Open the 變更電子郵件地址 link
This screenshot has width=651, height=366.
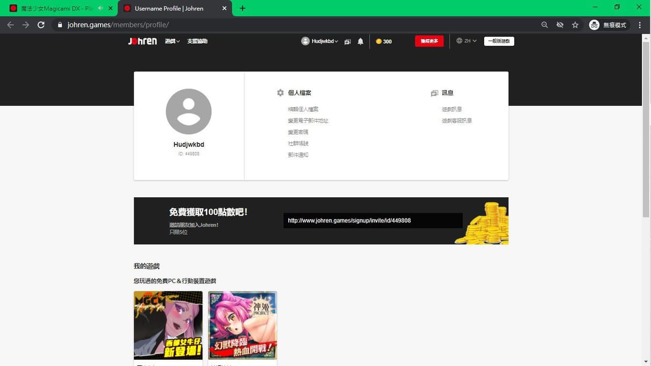308,120
